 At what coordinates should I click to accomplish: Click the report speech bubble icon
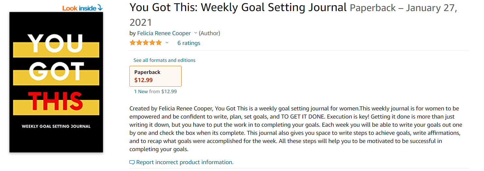tap(132, 162)
